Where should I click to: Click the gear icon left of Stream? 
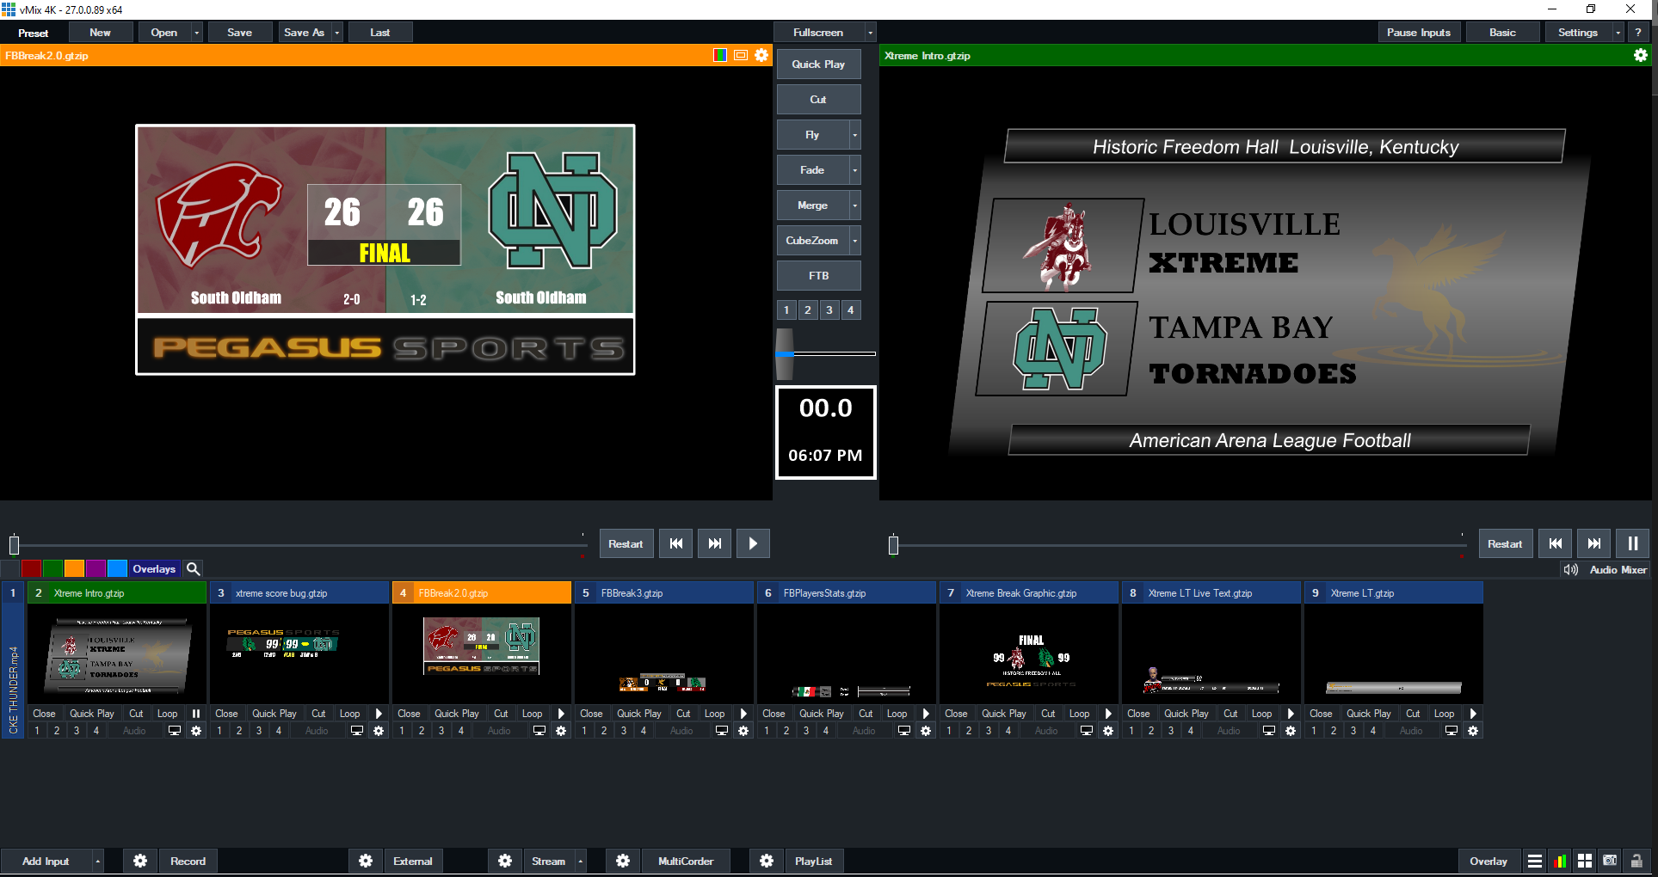(505, 861)
